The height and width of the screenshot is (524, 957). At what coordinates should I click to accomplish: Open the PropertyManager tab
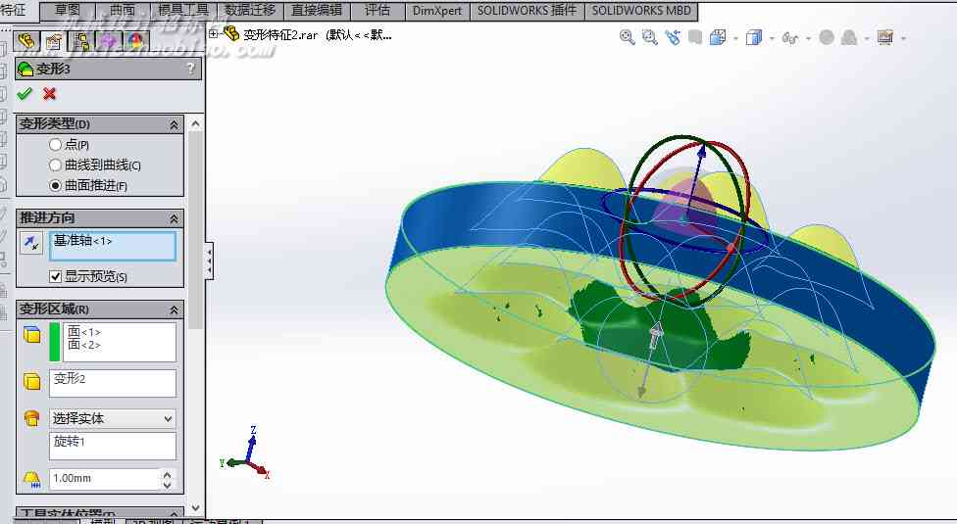[54, 41]
